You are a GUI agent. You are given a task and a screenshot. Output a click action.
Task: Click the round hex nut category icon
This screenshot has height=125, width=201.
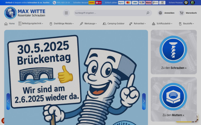click(x=173, y=97)
